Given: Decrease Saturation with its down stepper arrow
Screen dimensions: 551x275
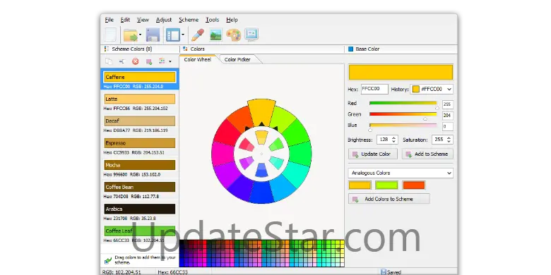Looking at the screenshot, I should pos(449,142).
